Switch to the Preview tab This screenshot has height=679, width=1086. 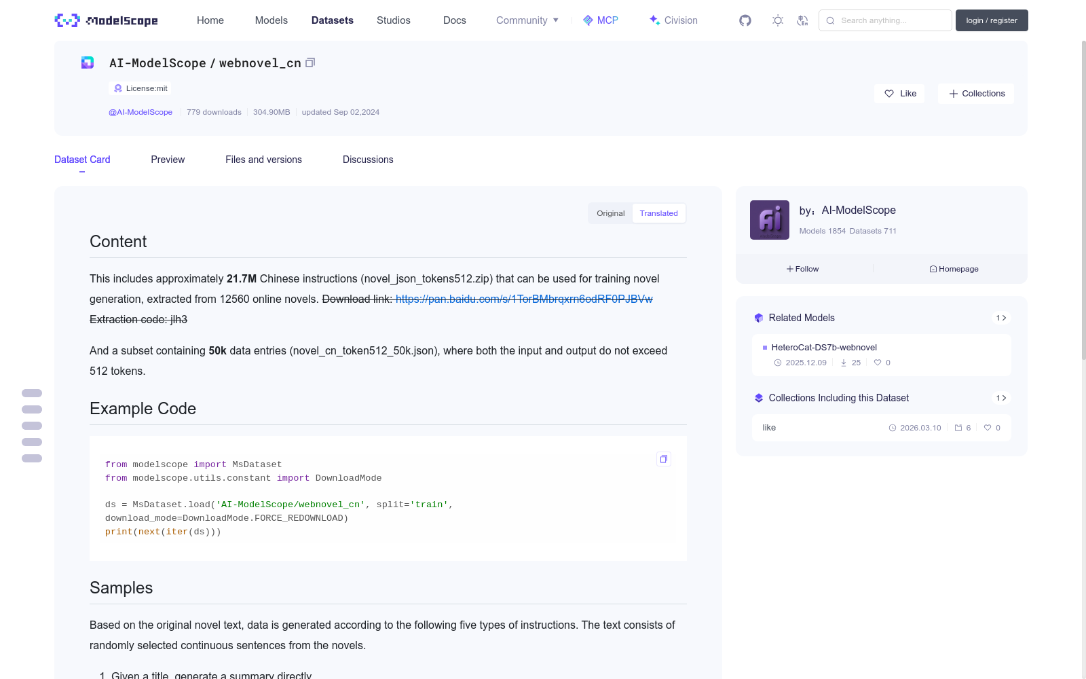168,160
